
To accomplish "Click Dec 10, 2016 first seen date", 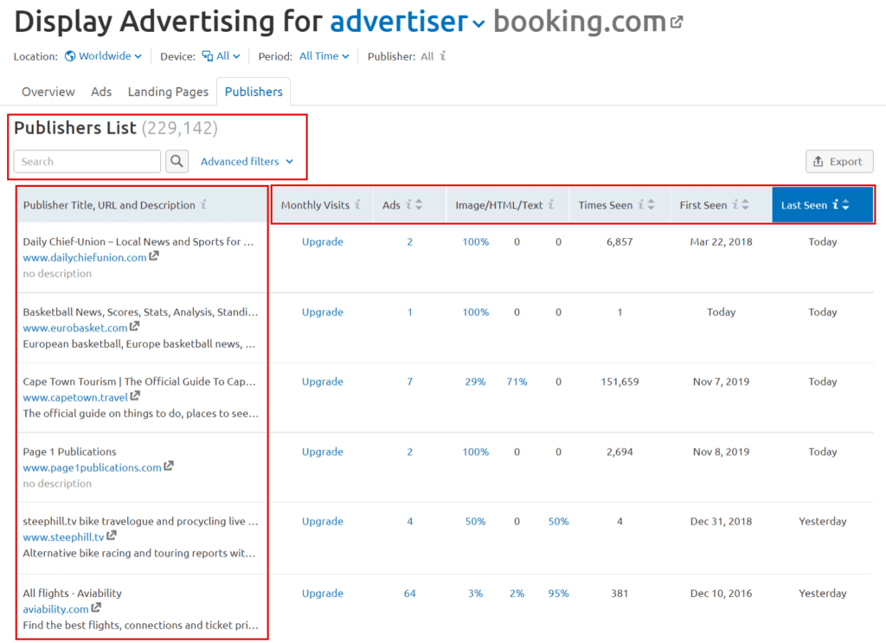I will (721, 594).
